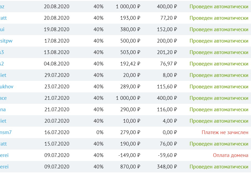Open "erei" link in the 870,00 ₽ row

4,167
